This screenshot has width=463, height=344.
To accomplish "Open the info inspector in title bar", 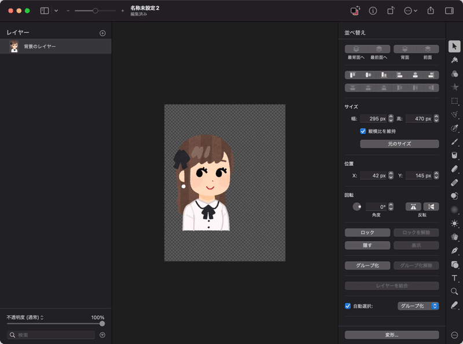I will 373,11.
